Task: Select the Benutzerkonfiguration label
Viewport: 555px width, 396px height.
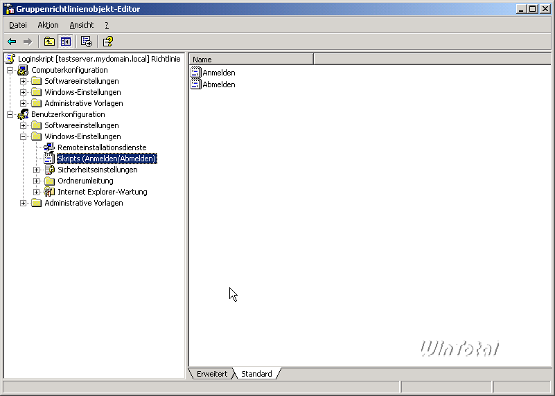Action: pos(68,114)
